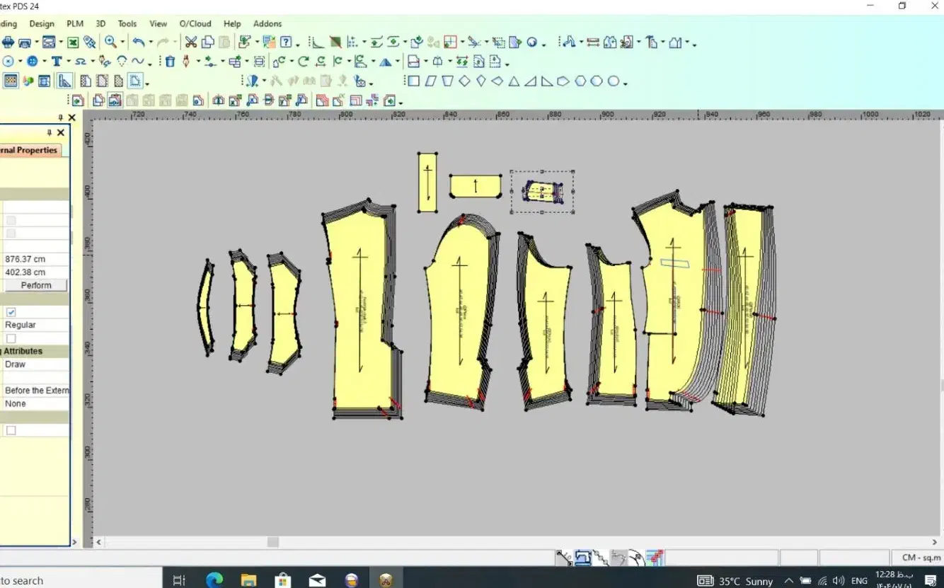Select the circle shape tool
Image resolution: width=944 pixels, height=588 pixels.
pos(614,81)
